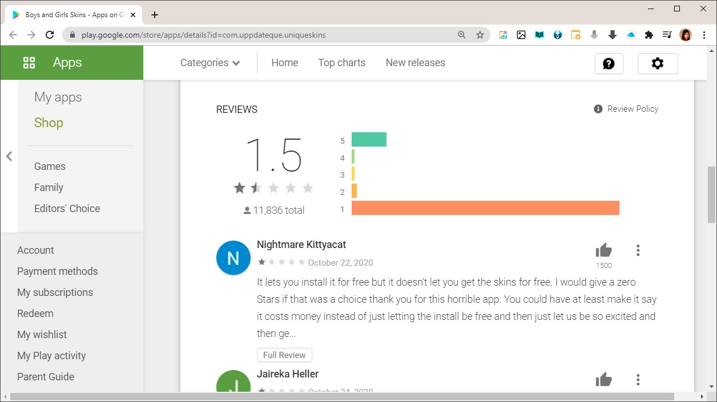Open a new browser tab with the plus button

155,15
